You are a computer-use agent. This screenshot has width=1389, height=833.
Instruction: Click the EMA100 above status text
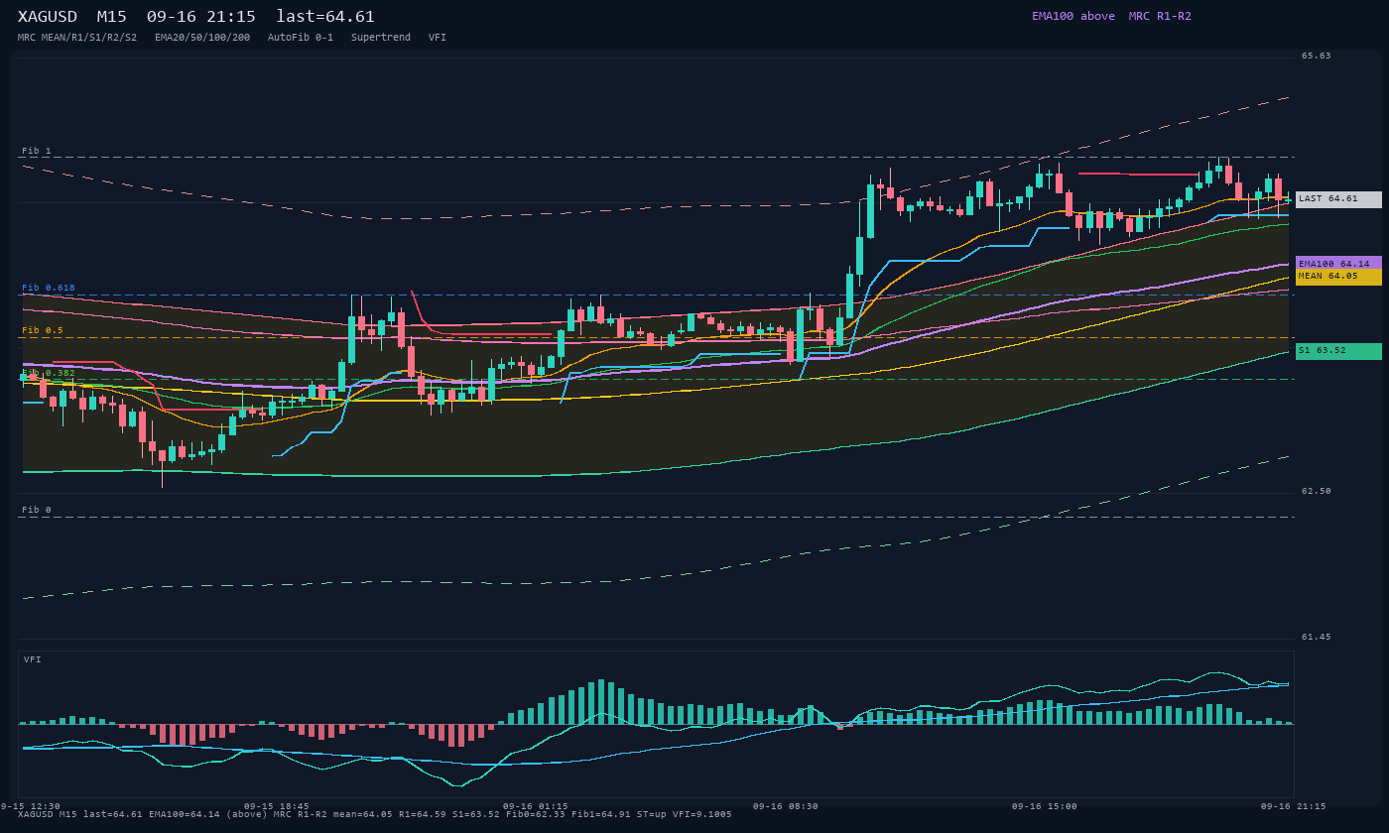click(1073, 16)
